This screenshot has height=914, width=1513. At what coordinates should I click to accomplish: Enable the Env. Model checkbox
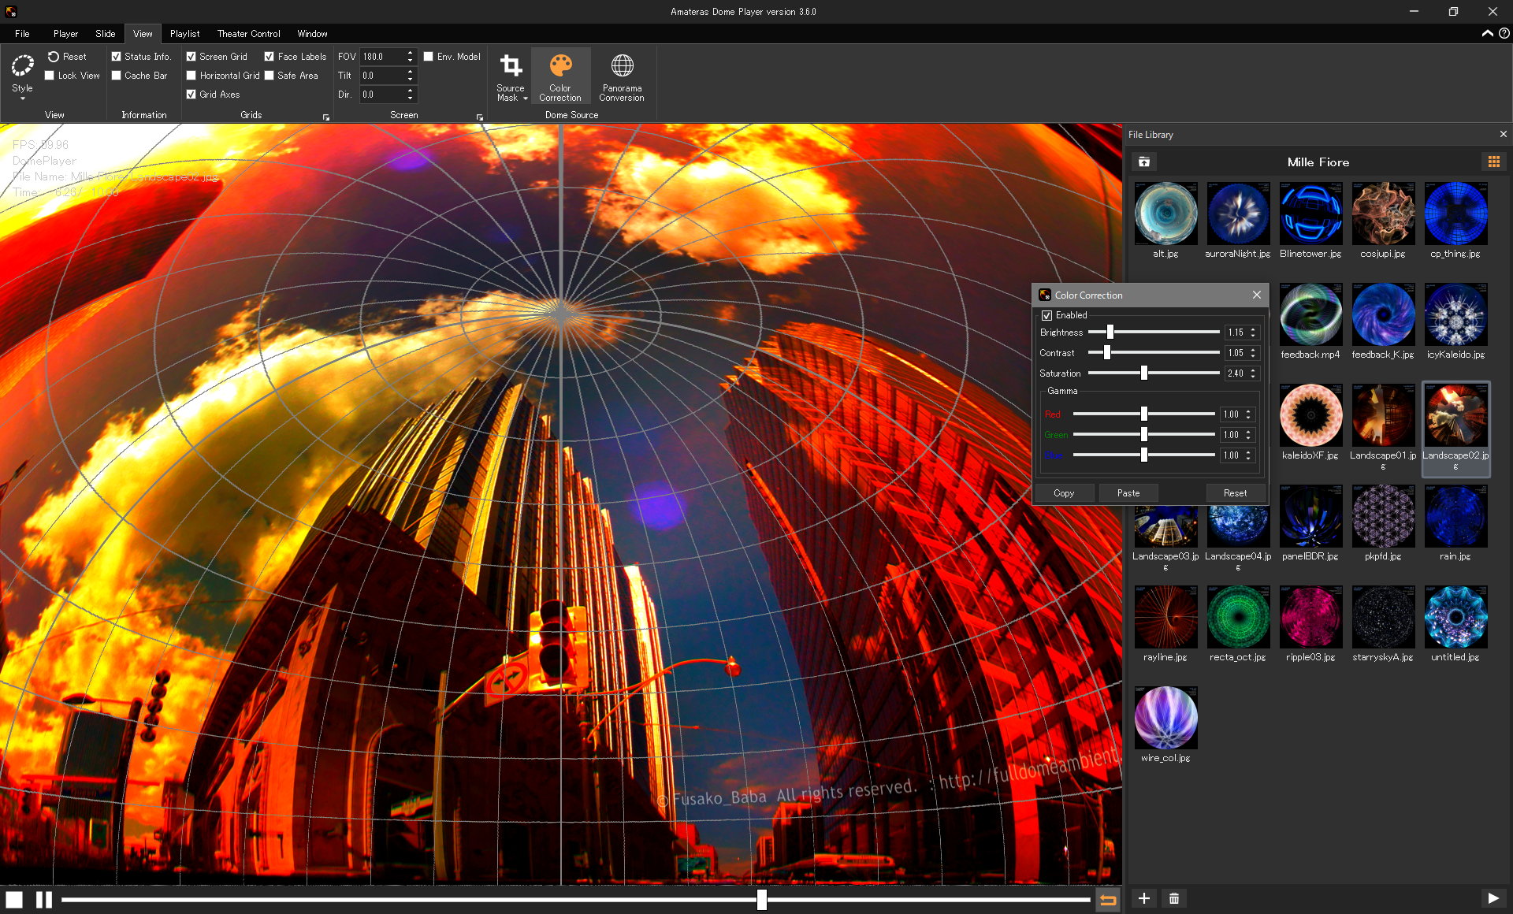pos(429,57)
